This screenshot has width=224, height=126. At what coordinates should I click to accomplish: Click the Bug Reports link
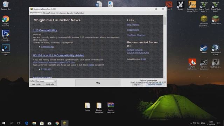click(133, 24)
